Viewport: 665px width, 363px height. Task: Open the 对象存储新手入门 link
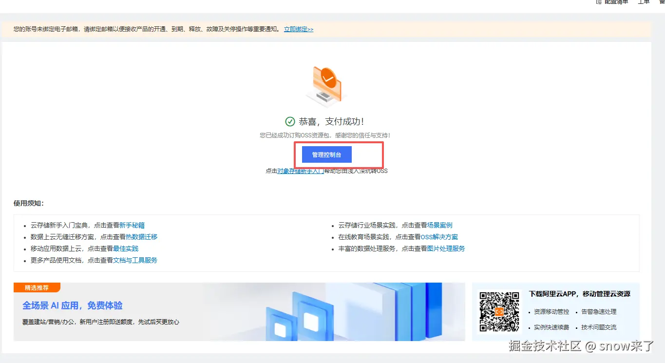coord(301,171)
